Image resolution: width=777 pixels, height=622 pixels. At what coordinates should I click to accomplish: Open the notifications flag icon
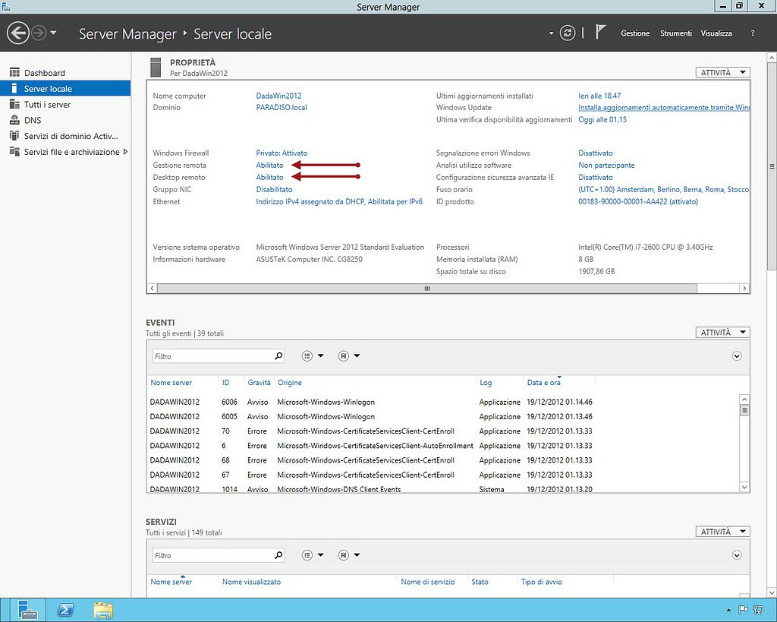(x=600, y=32)
